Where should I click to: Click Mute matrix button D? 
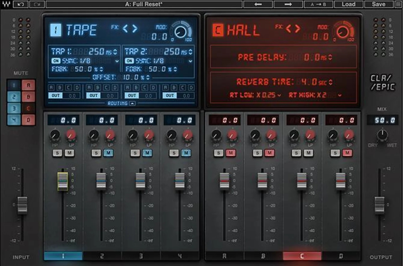click(28, 120)
